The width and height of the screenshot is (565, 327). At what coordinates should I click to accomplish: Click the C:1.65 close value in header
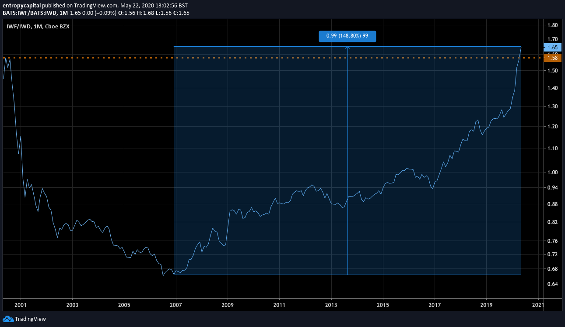[x=182, y=13]
